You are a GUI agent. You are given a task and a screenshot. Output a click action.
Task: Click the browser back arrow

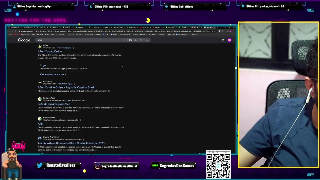pos(9,31)
